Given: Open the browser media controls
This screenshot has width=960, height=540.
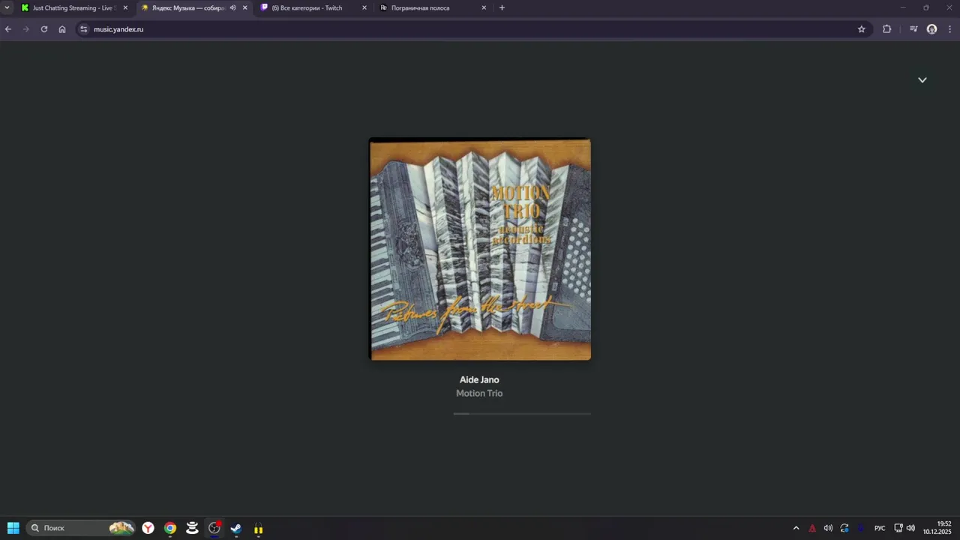Looking at the screenshot, I should tap(913, 29).
